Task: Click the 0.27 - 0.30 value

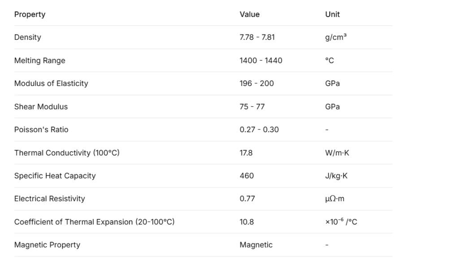Action: point(259,130)
